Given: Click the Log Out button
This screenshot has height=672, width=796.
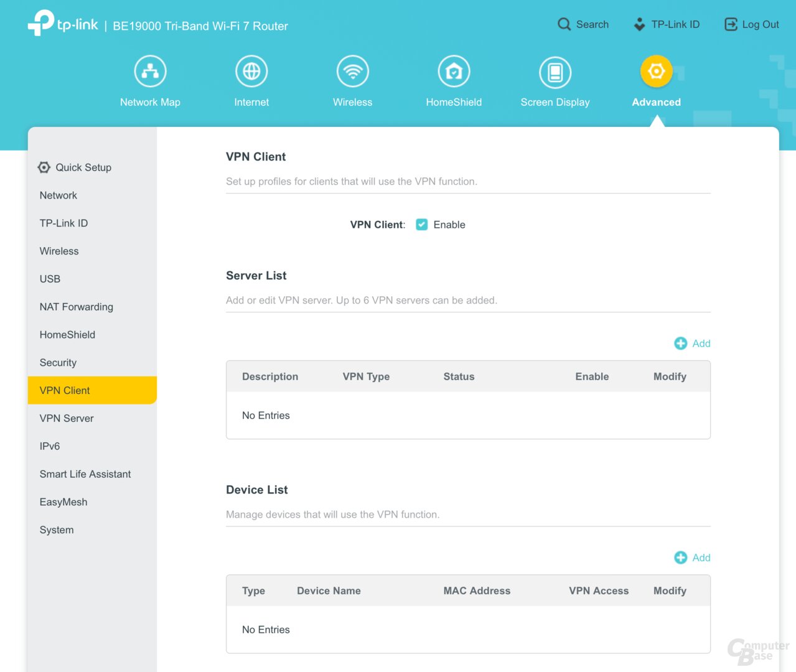Looking at the screenshot, I should point(752,24).
